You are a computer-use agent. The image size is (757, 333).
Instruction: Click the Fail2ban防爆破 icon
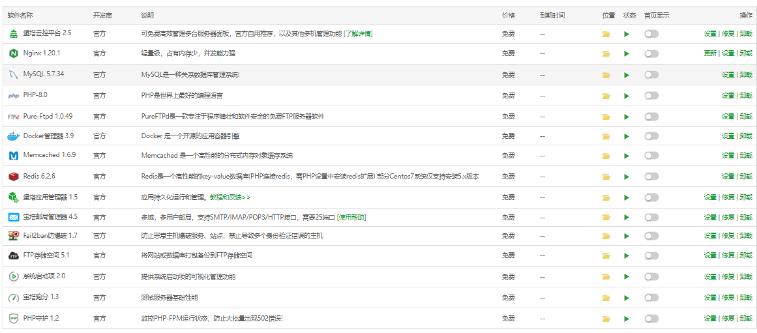point(13,236)
